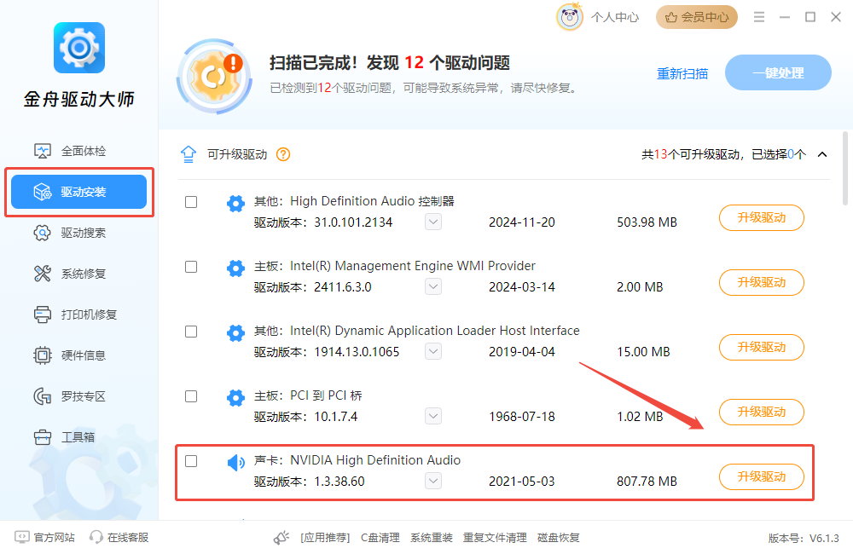Click 升级驱动 for High Definition Audio 控制器
Screen dimensions: 853x554
[762, 217]
